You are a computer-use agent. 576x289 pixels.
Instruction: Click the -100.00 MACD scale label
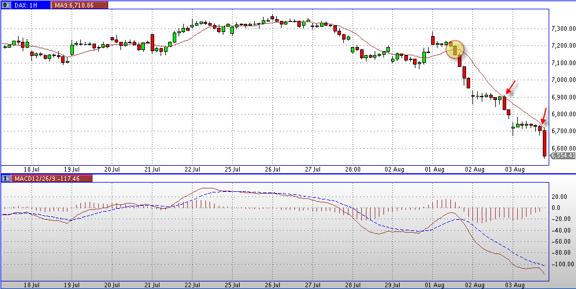point(563,265)
